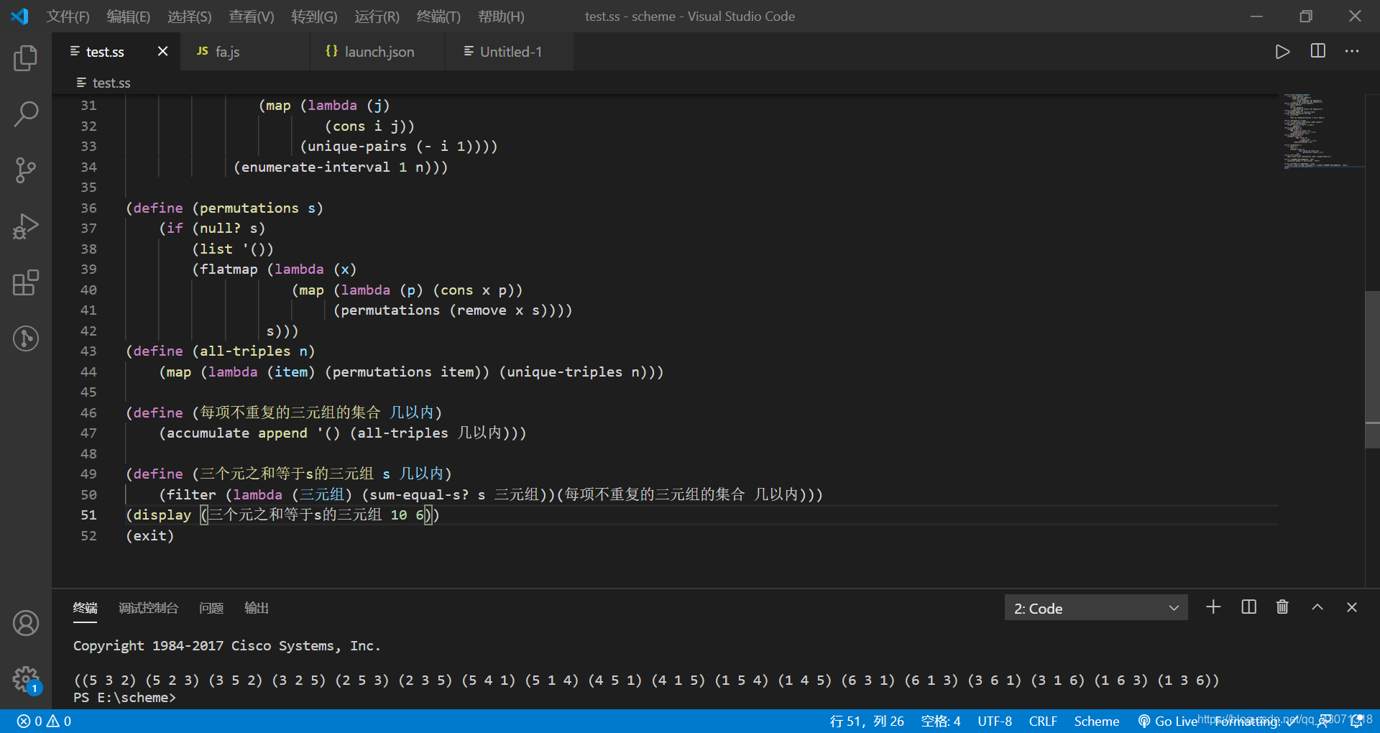This screenshot has width=1380, height=733.
Task: Start Go Live server from status bar
Action: (1168, 721)
